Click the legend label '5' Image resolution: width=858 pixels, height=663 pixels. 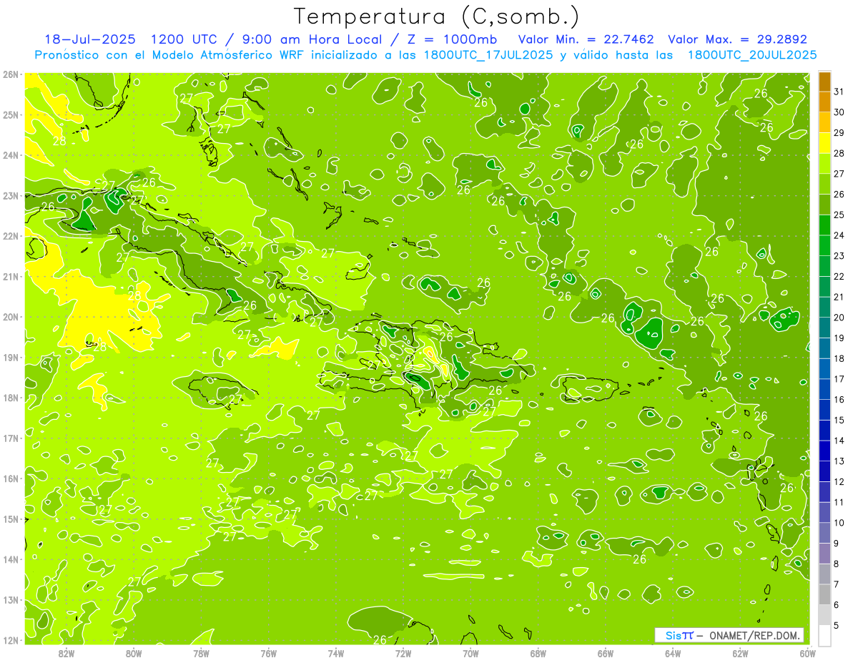837,625
